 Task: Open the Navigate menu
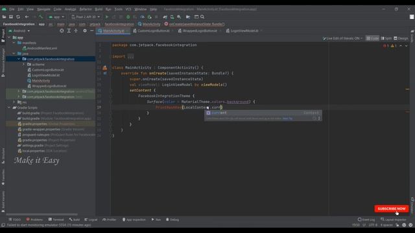pyautogui.click(x=43, y=9)
